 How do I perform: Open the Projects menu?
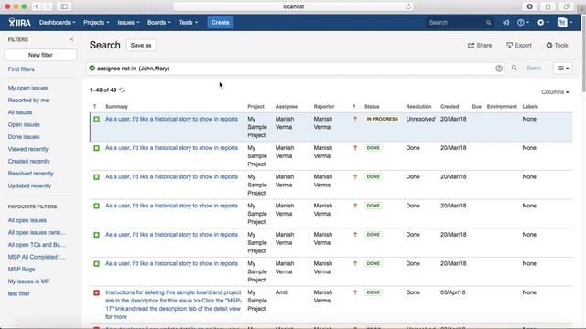(96, 22)
